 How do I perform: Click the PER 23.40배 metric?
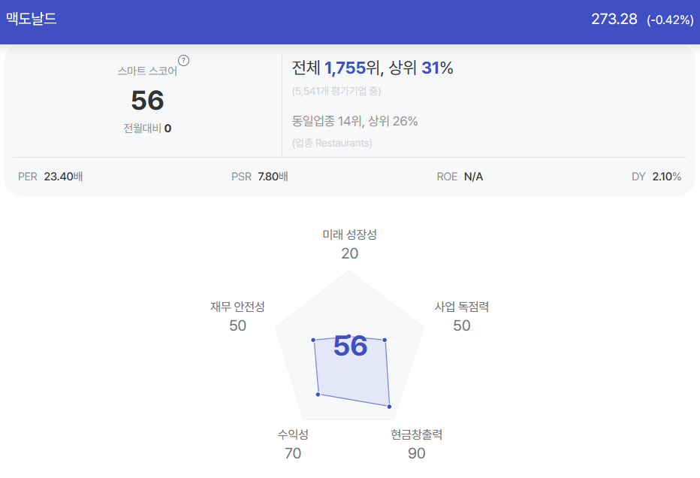50,177
